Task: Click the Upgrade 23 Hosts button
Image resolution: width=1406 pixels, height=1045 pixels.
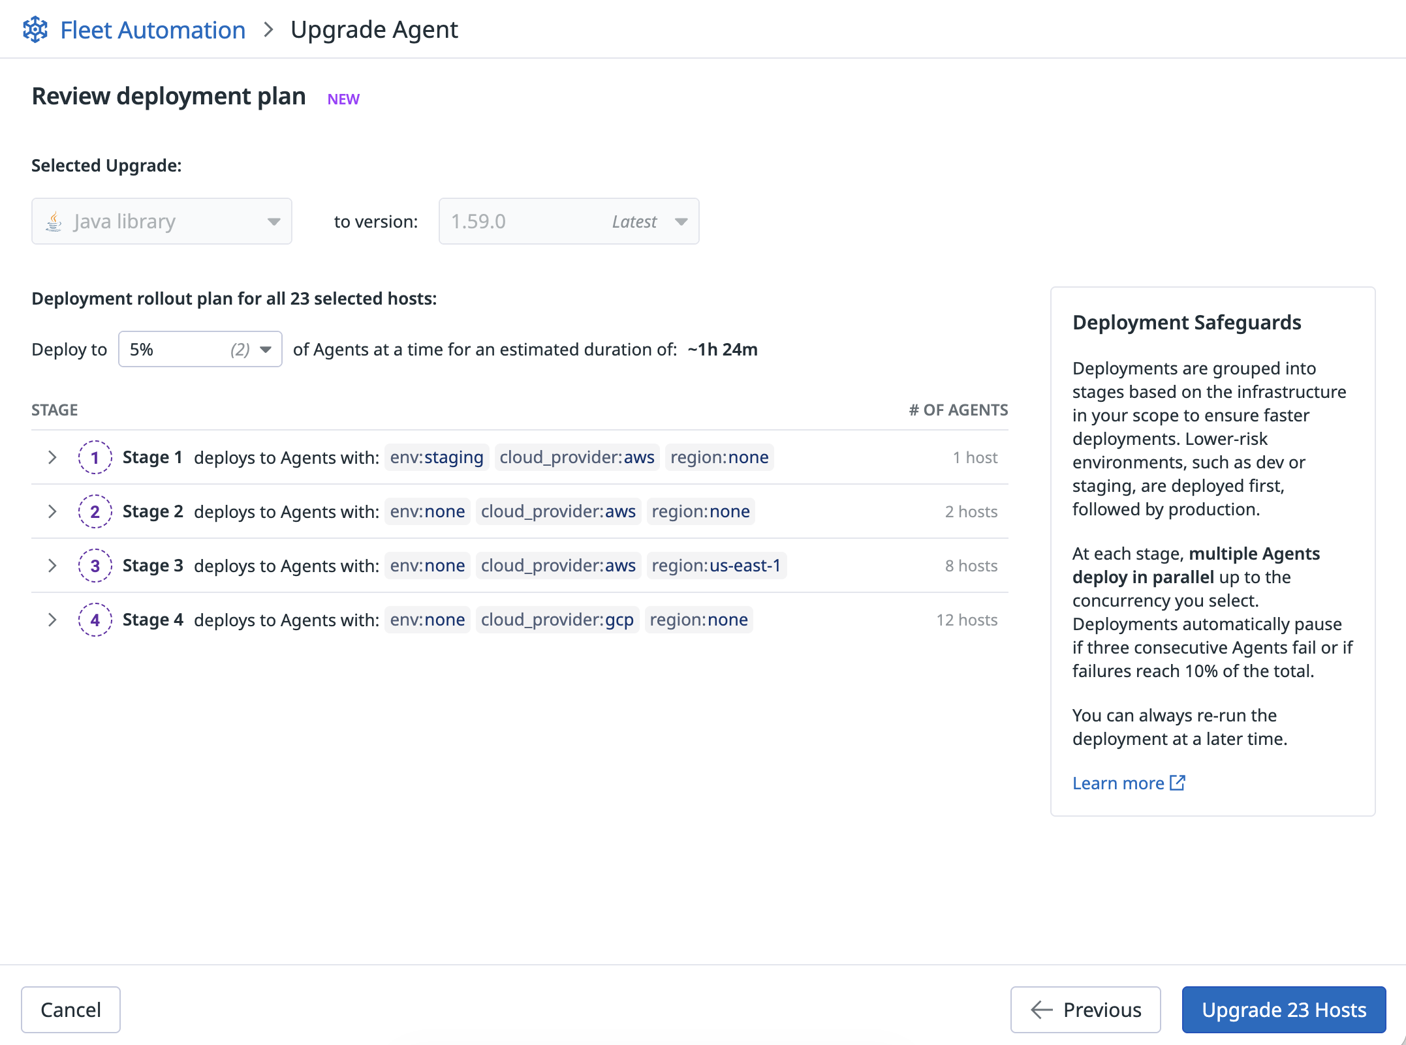Action: coord(1283,1010)
